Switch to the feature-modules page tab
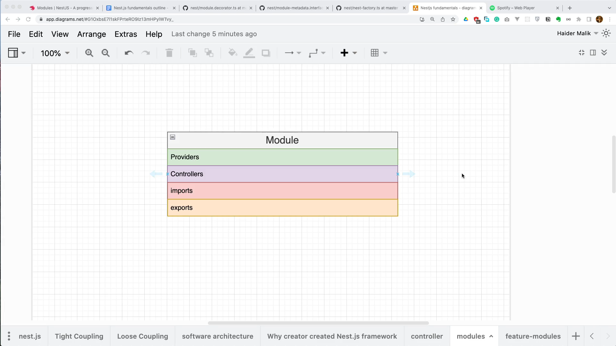 [x=533, y=336]
